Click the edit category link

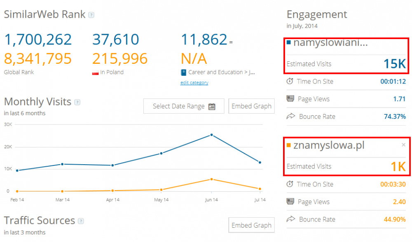pos(194,83)
